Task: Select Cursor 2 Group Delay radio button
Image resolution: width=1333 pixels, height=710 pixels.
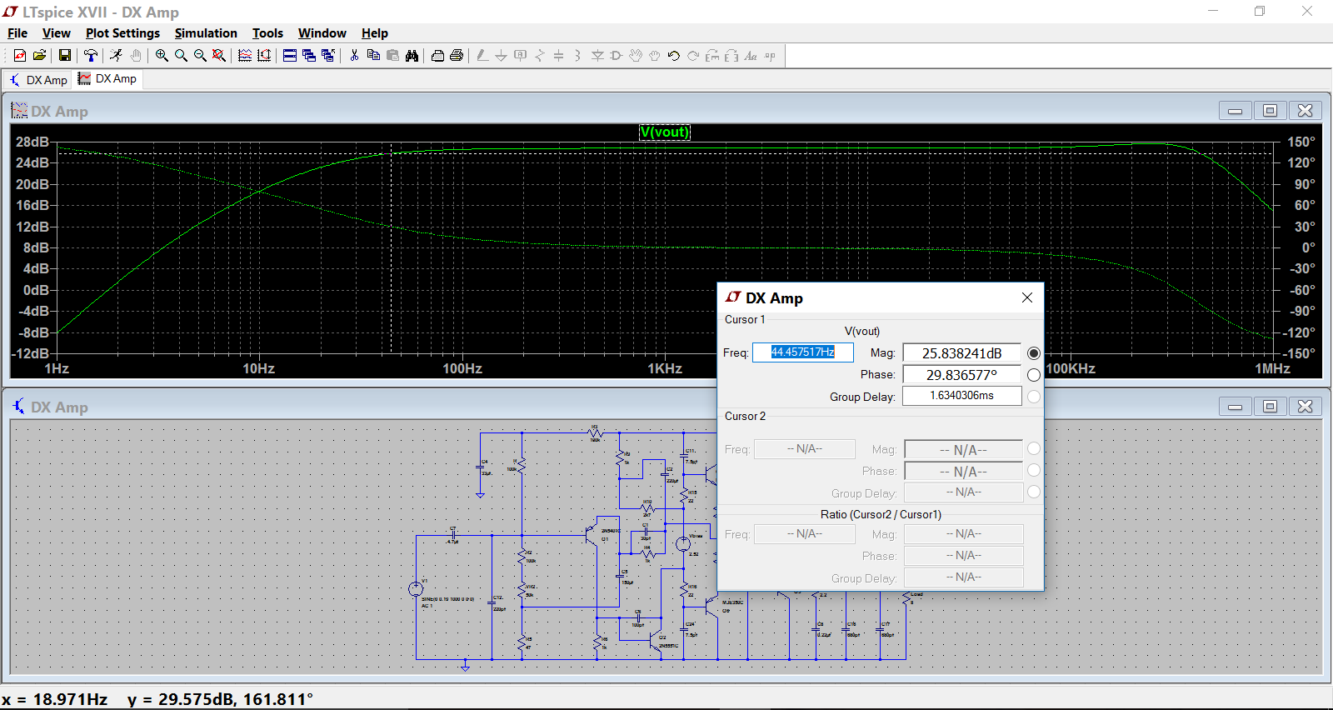Action: click(1034, 492)
